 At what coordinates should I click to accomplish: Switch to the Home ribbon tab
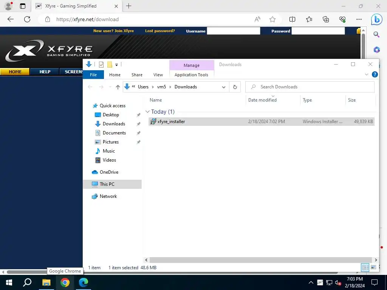(115, 75)
